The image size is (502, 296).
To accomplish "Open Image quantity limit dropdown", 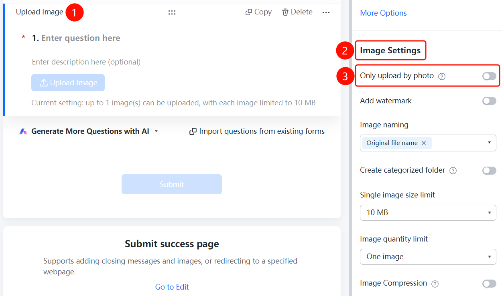I will (x=428, y=257).
